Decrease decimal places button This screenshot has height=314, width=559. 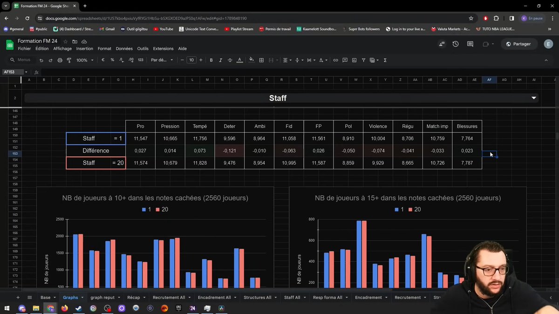pos(121,60)
